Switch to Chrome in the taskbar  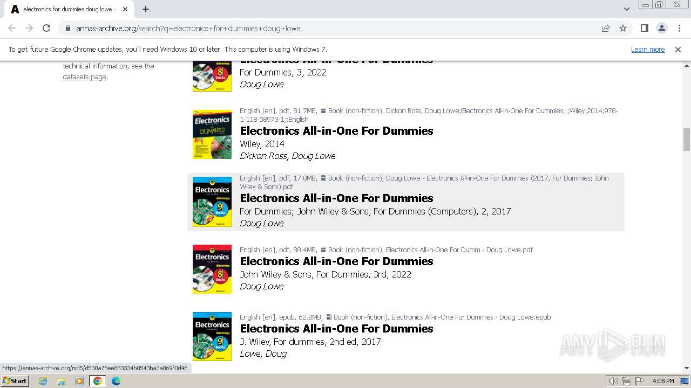[98, 381]
